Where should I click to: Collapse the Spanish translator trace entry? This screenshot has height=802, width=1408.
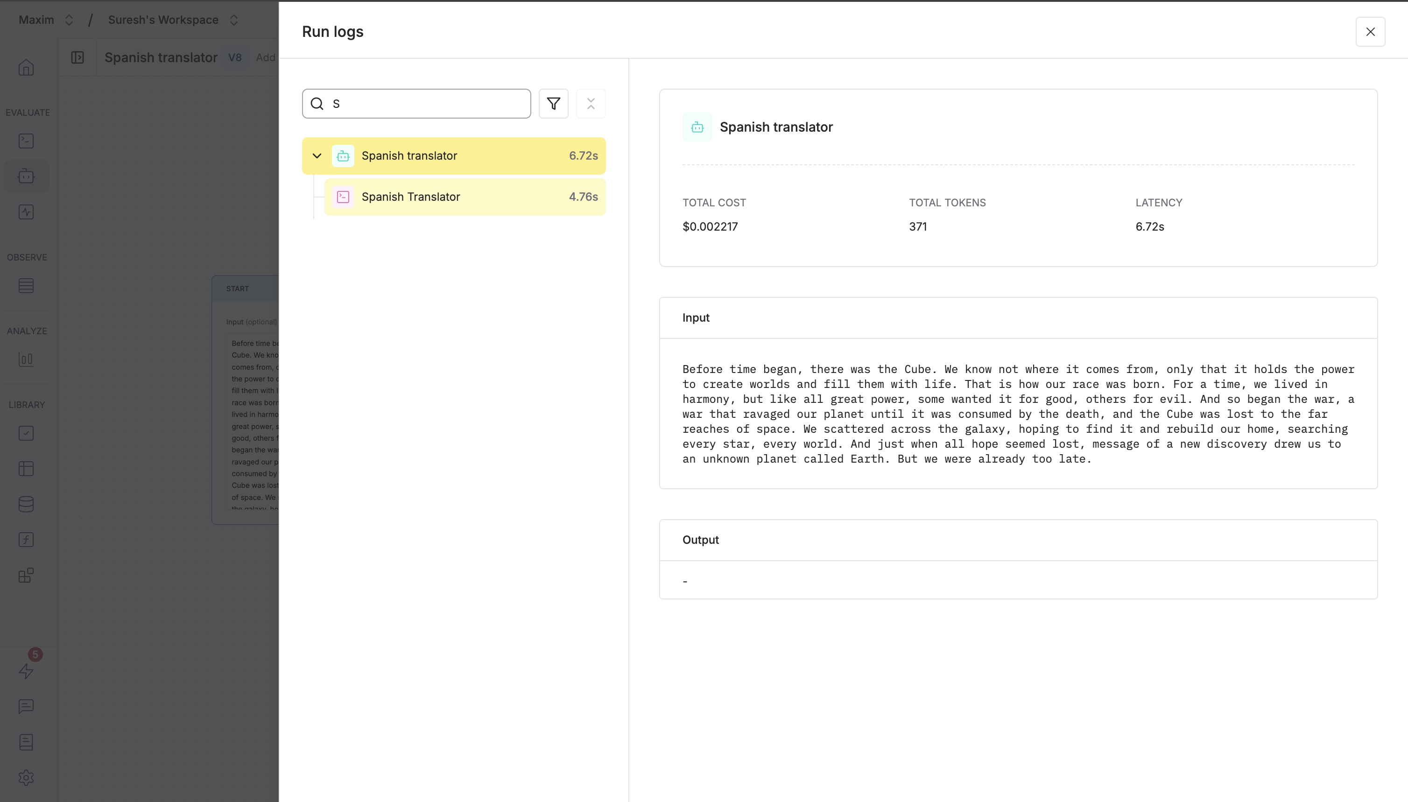coord(317,156)
